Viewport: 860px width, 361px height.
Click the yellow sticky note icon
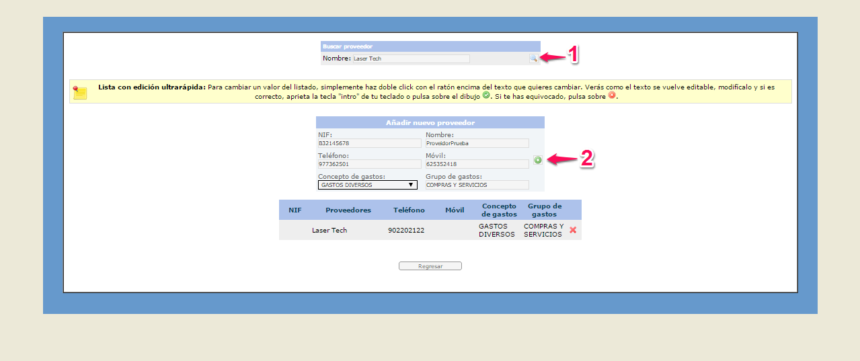tap(81, 93)
